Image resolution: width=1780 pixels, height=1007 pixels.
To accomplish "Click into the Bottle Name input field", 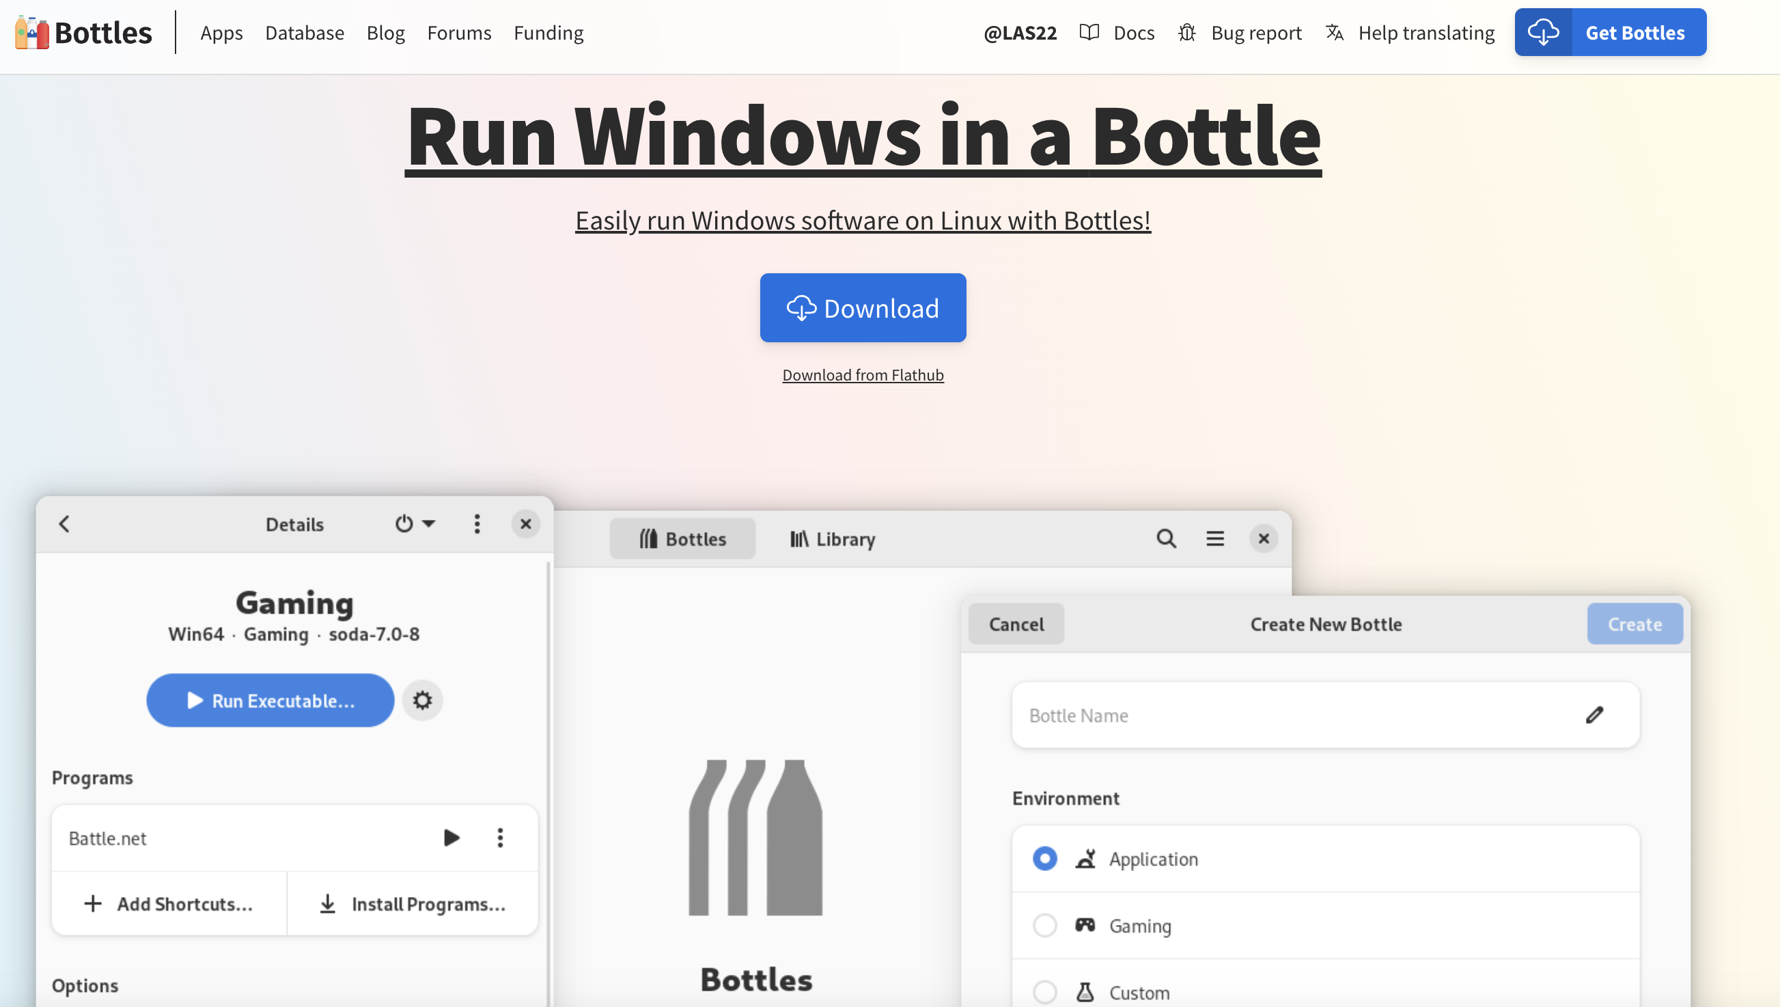I will pos(1285,715).
